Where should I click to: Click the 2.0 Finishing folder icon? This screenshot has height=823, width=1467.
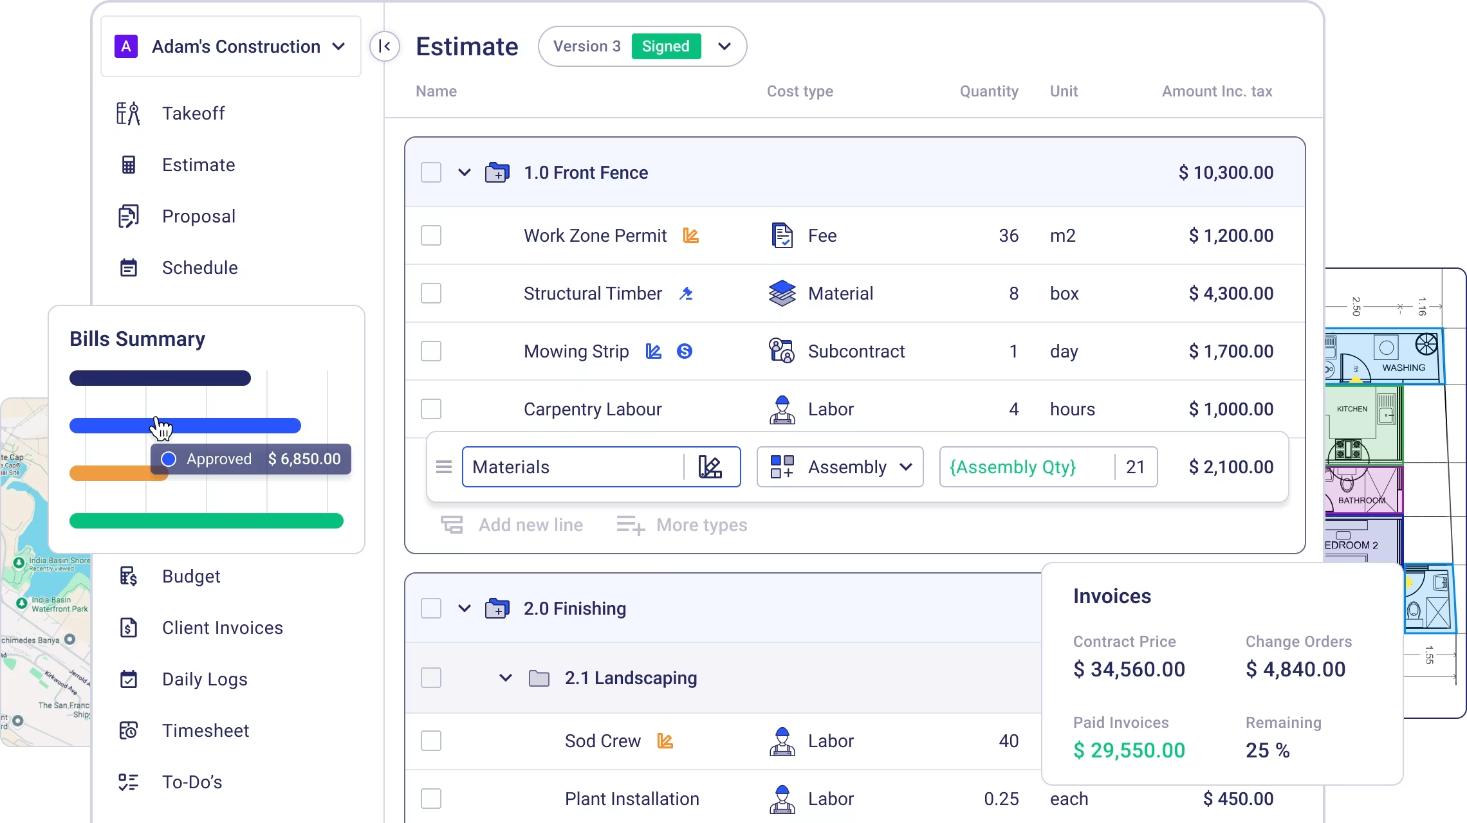click(x=497, y=608)
